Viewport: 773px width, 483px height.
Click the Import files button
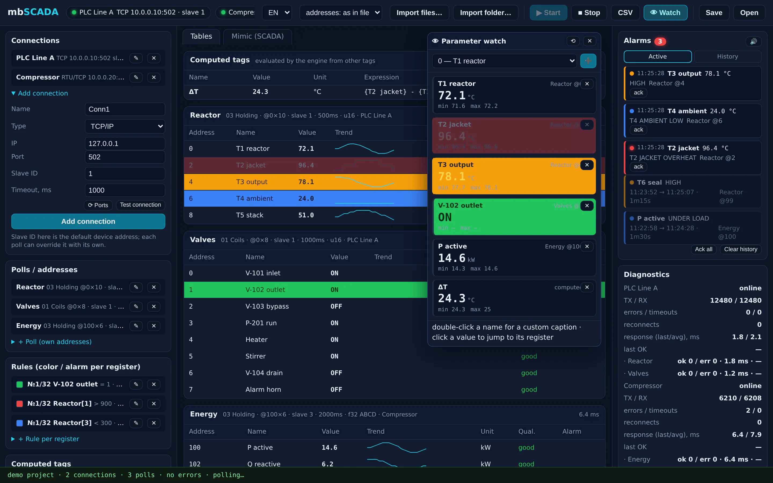point(419,13)
